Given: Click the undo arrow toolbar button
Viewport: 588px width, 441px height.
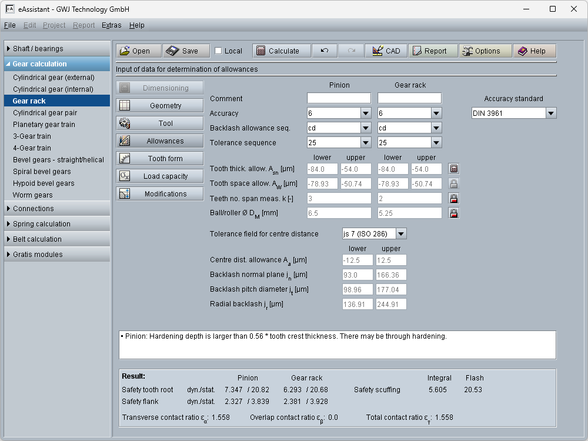Looking at the screenshot, I should click(x=325, y=51).
